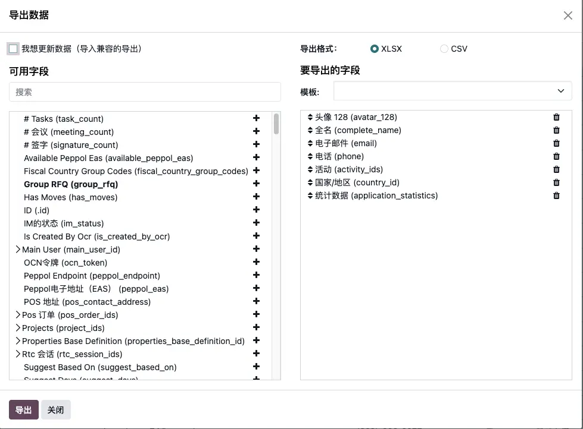The image size is (583, 429).
Task: Expand Projects (project_ids) tree item
Action: pyautogui.click(x=17, y=327)
